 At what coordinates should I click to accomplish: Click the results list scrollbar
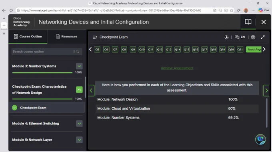coord(267,113)
